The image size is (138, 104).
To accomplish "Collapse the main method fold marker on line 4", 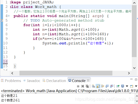I will click(x=9, y=16).
